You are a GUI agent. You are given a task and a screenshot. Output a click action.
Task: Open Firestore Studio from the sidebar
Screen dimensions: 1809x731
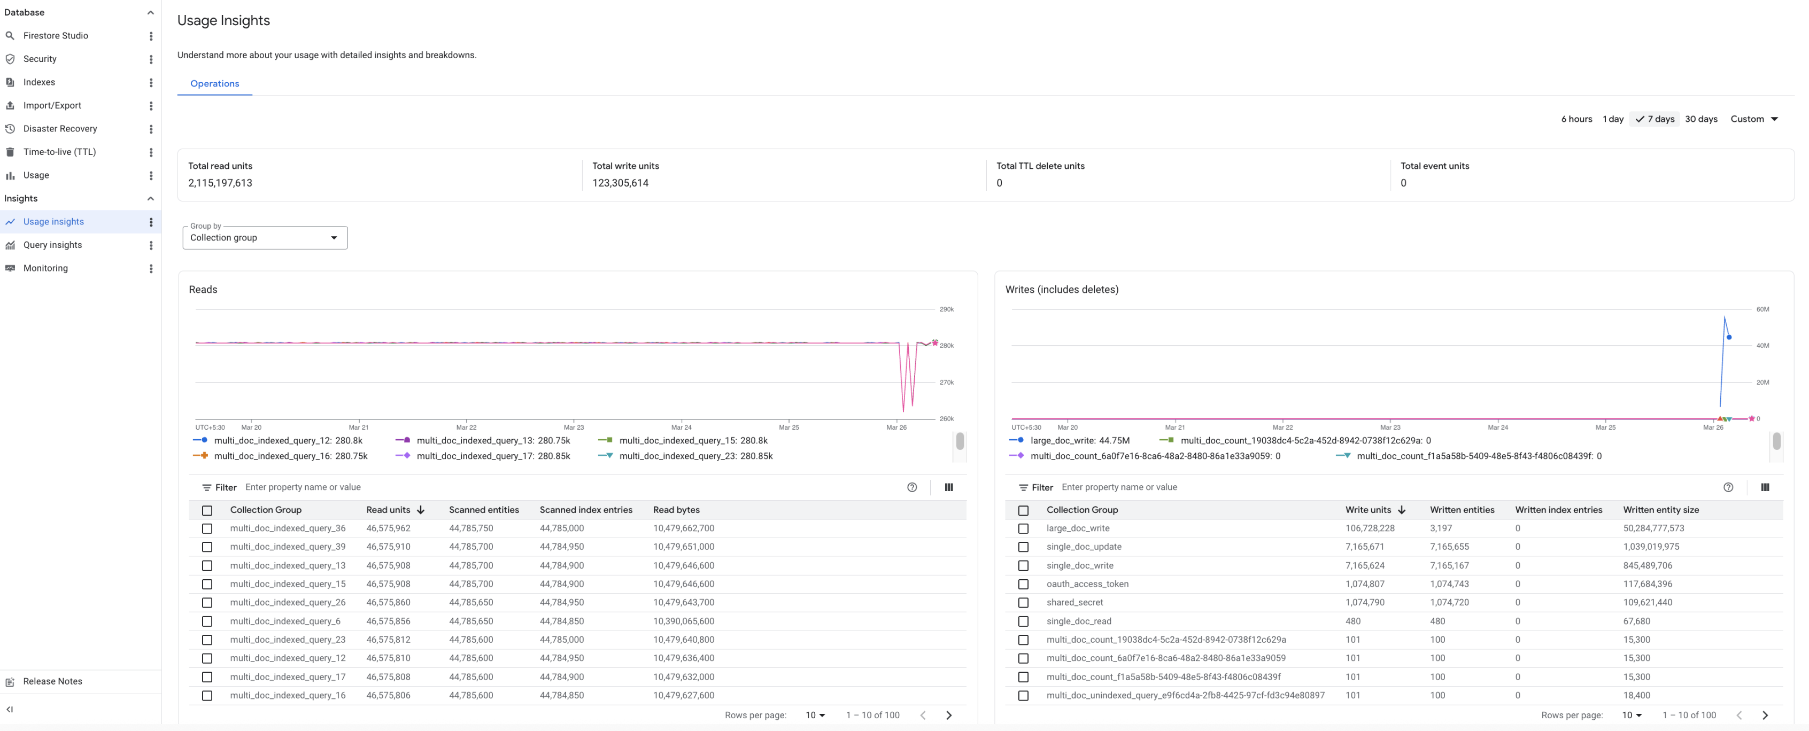(x=56, y=35)
